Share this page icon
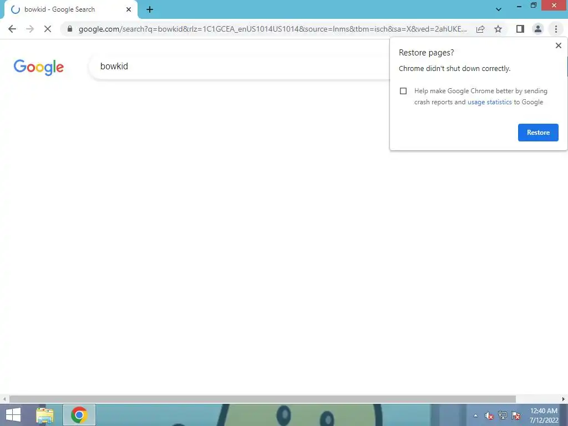 coord(480,29)
